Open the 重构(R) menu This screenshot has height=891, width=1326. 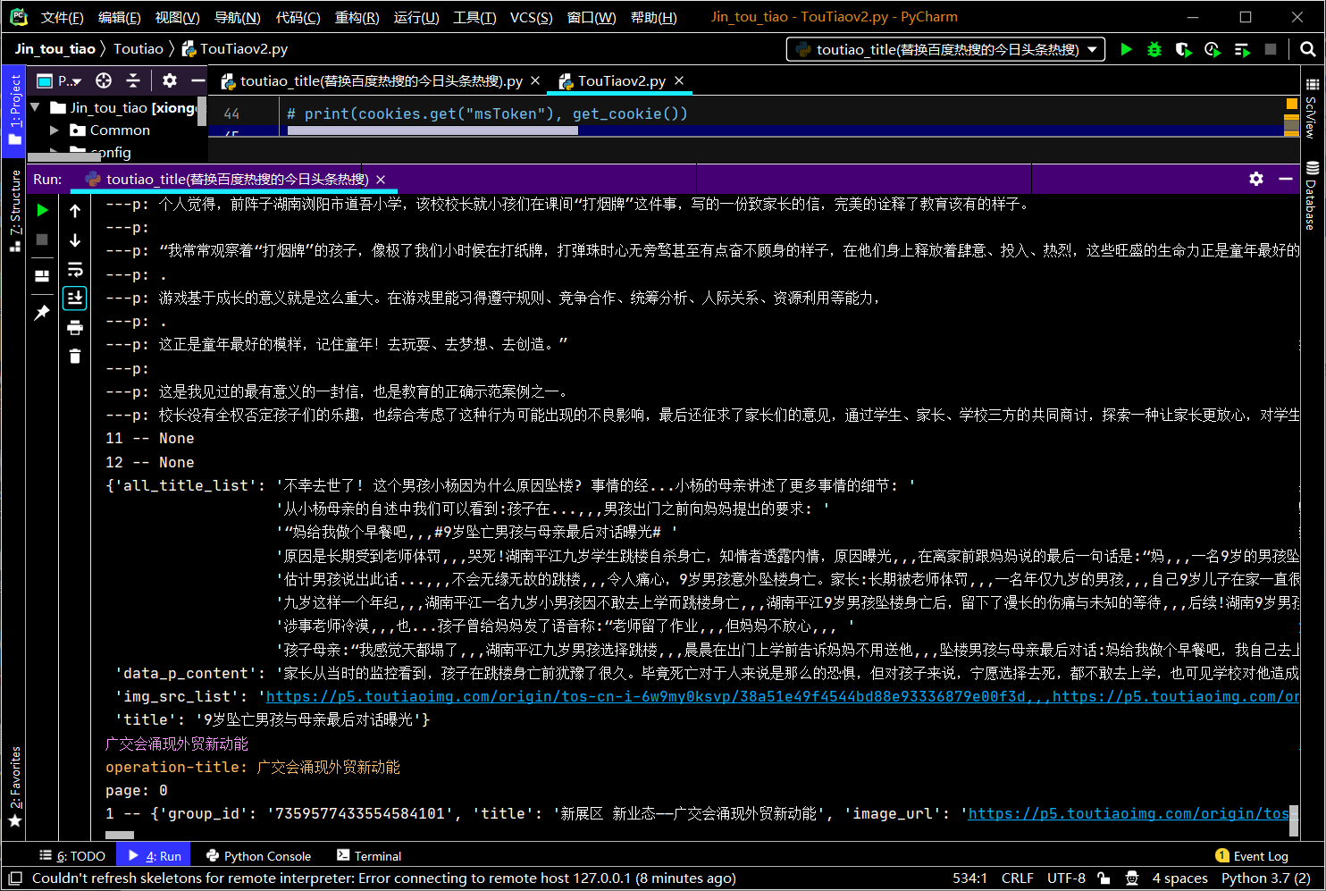[357, 17]
